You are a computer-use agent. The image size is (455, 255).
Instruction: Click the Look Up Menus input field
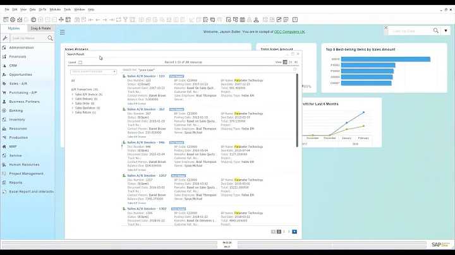coord(28,38)
